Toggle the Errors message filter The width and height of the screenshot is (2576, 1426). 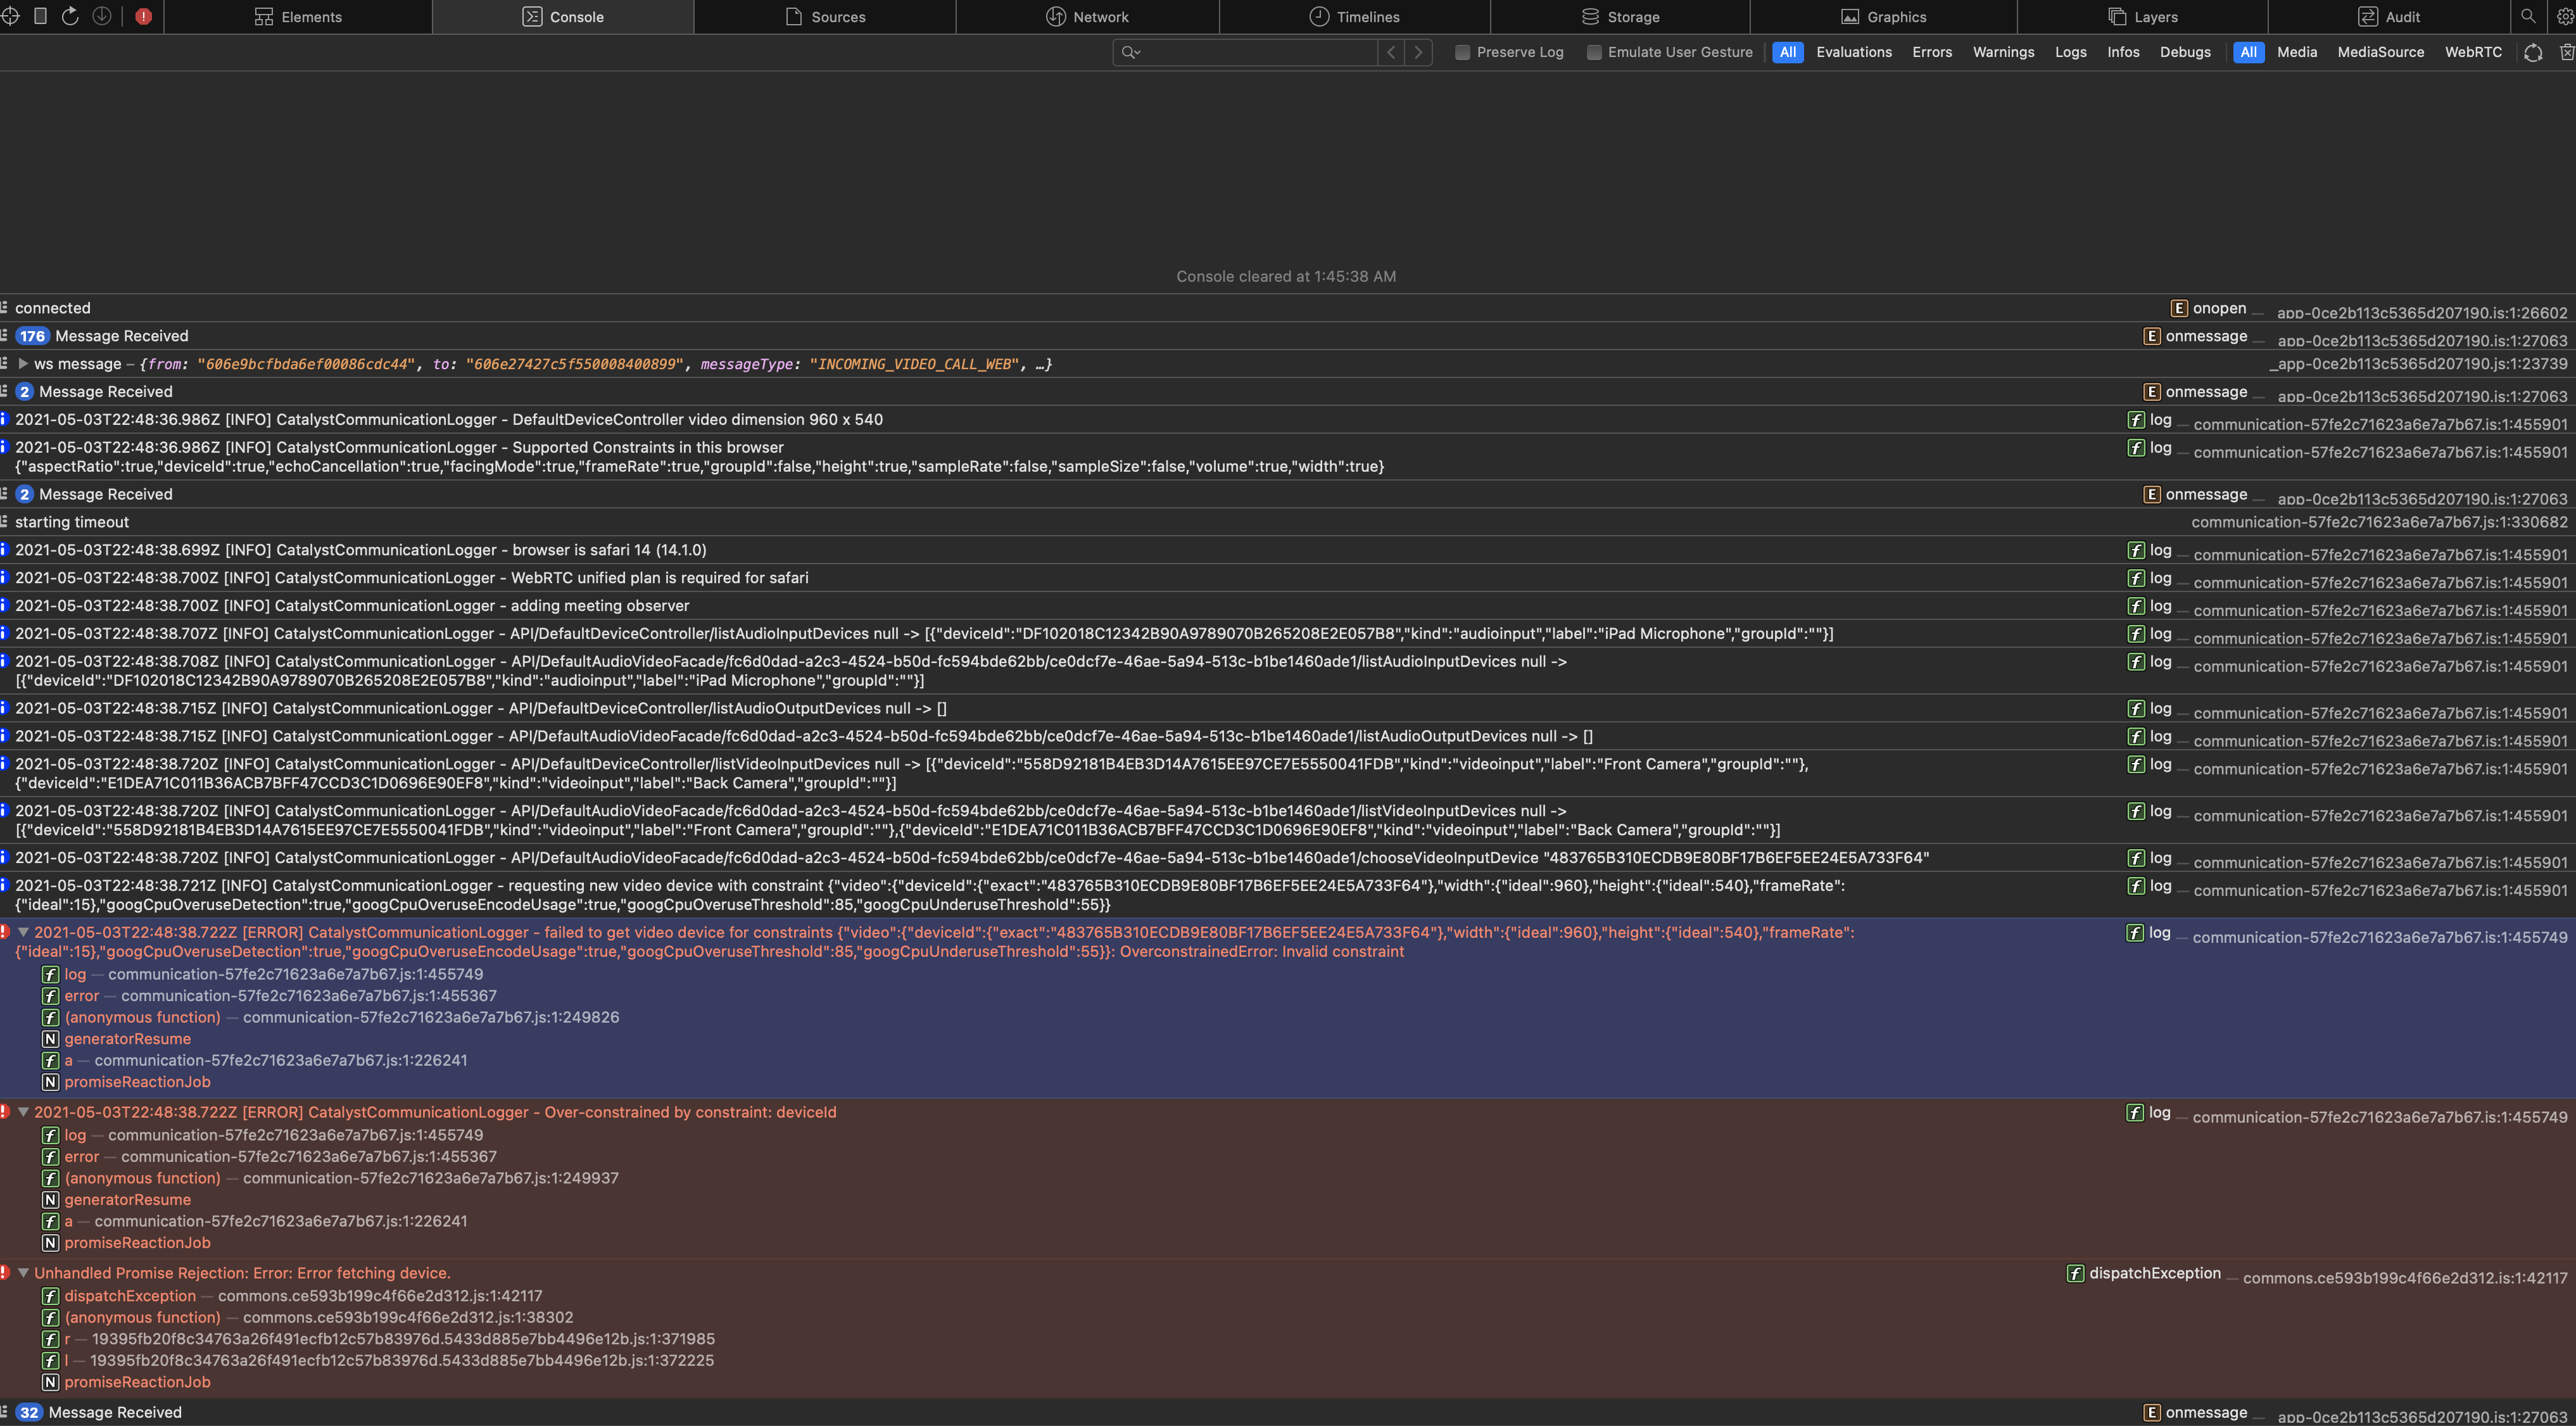click(x=1932, y=52)
